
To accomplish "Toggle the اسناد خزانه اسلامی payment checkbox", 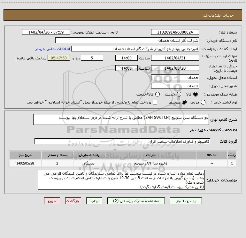I will (x=155, y=102).
